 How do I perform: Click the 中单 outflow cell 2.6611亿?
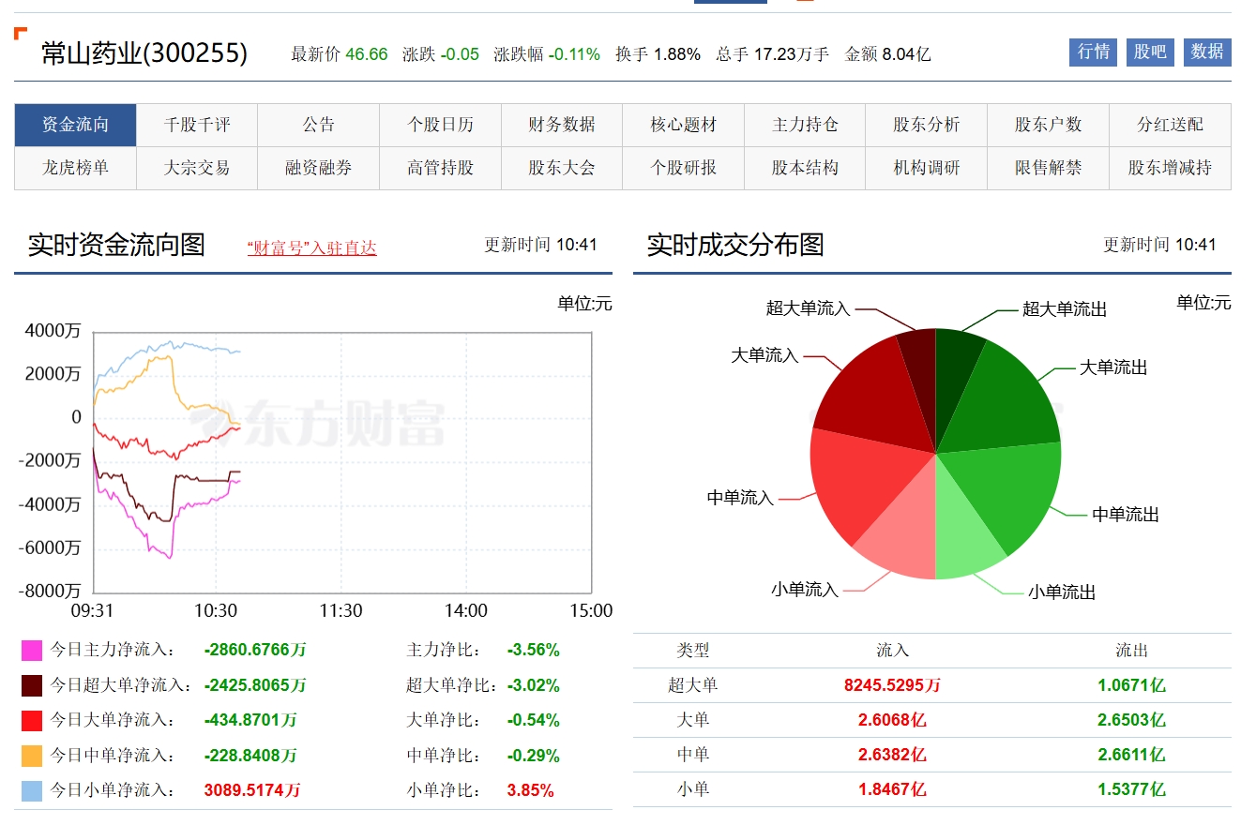point(1131,755)
